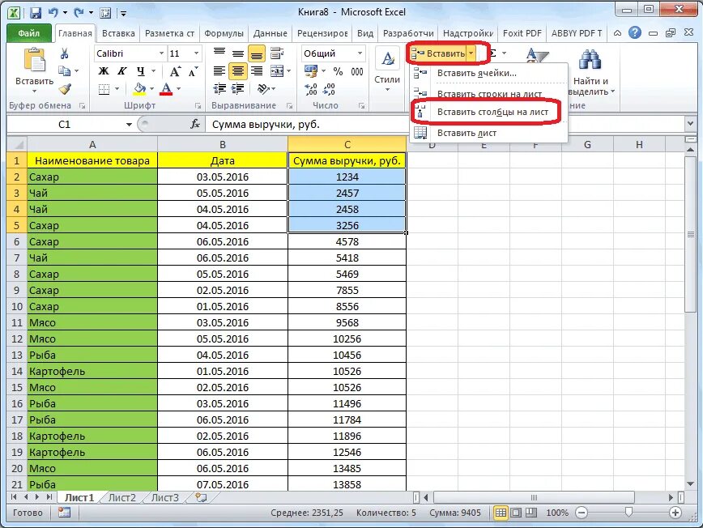Apply thousands separator 000 format

pyautogui.click(x=357, y=70)
